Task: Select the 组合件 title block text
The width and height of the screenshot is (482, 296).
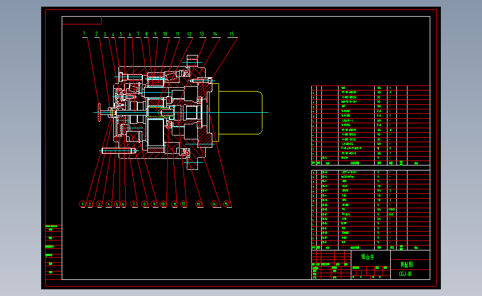Action: 367,257
